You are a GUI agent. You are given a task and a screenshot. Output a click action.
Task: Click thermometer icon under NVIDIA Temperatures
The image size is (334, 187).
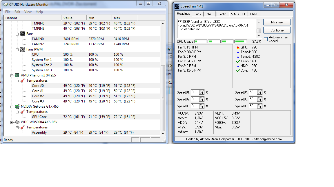pos(23,112)
